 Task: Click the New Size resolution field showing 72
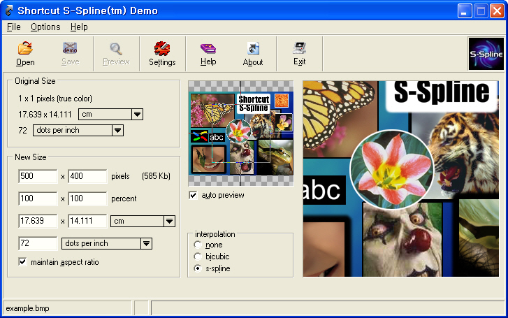click(38, 243)
